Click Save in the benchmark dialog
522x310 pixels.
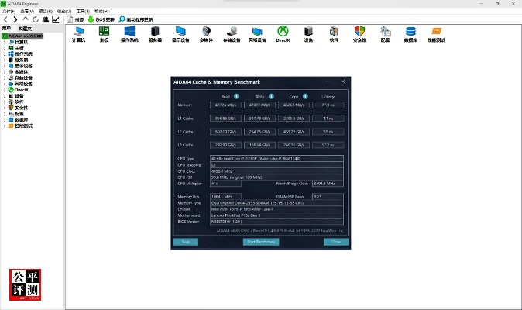pyautogui.click(x=185, y=242)
